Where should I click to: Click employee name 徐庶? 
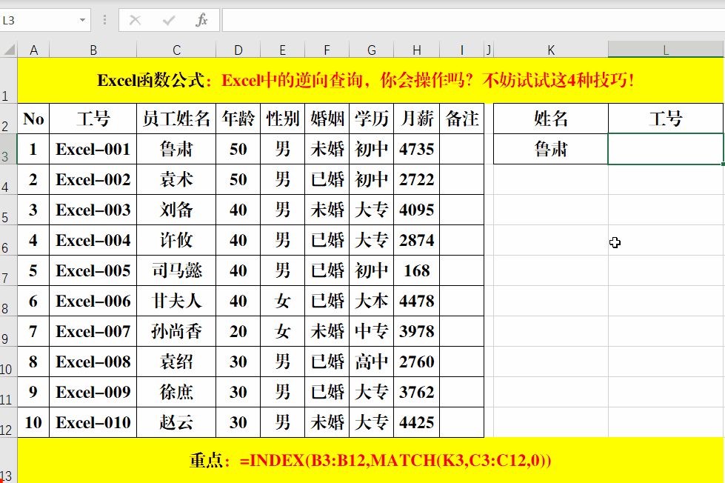(x=176, y=393)
